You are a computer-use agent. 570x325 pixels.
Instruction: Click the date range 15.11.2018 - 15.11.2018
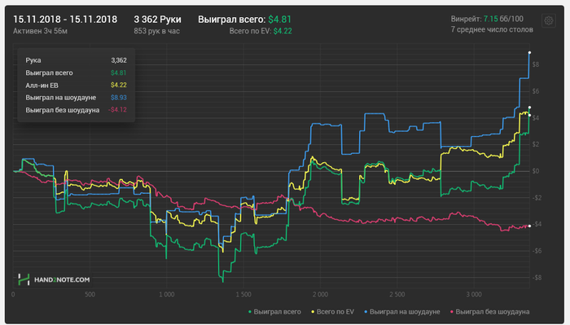[65, 20]
